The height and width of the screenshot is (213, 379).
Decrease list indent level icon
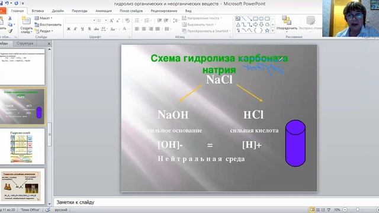159,21
